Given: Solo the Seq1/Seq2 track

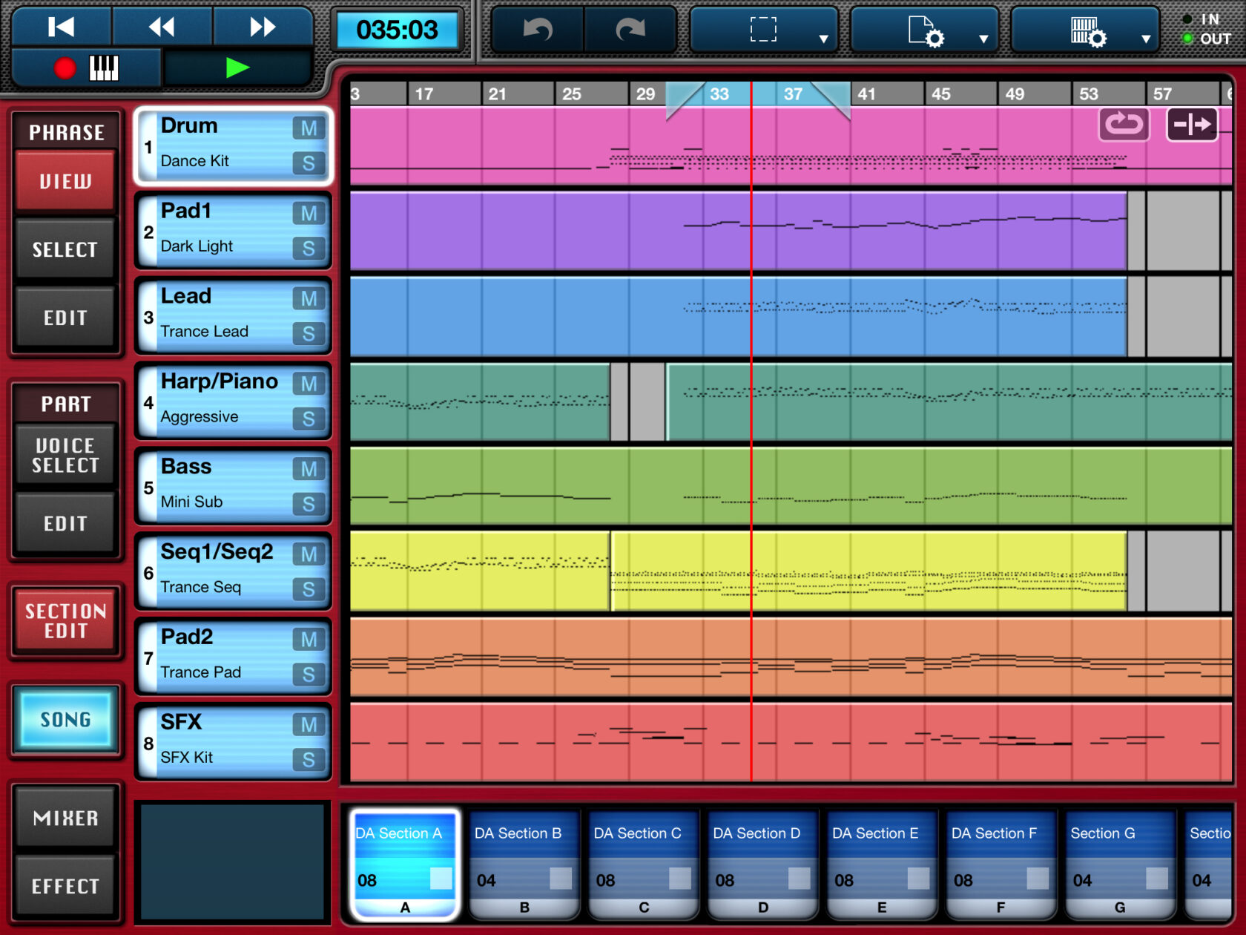Looking at the screenshot, I should click(x=309, y=590).
